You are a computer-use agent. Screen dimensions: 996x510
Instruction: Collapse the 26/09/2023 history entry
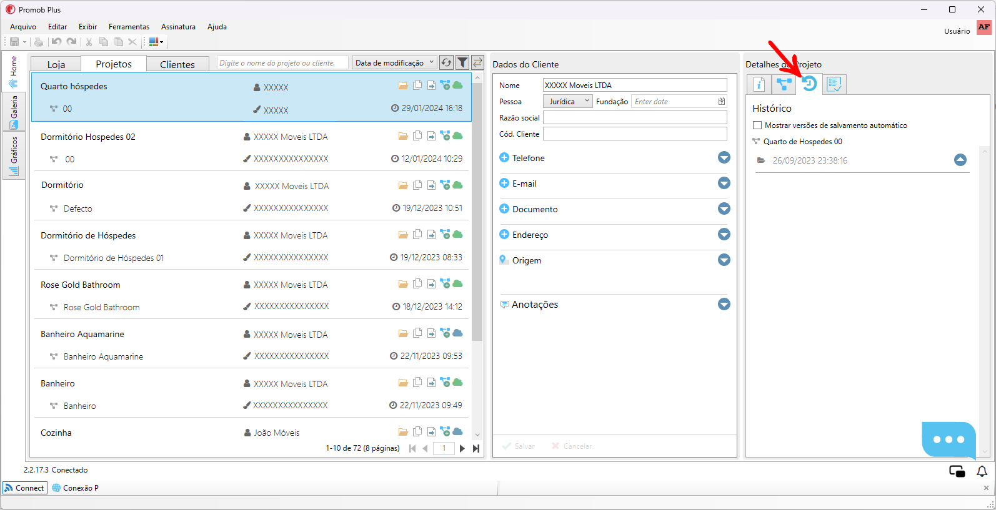(960, 160)
